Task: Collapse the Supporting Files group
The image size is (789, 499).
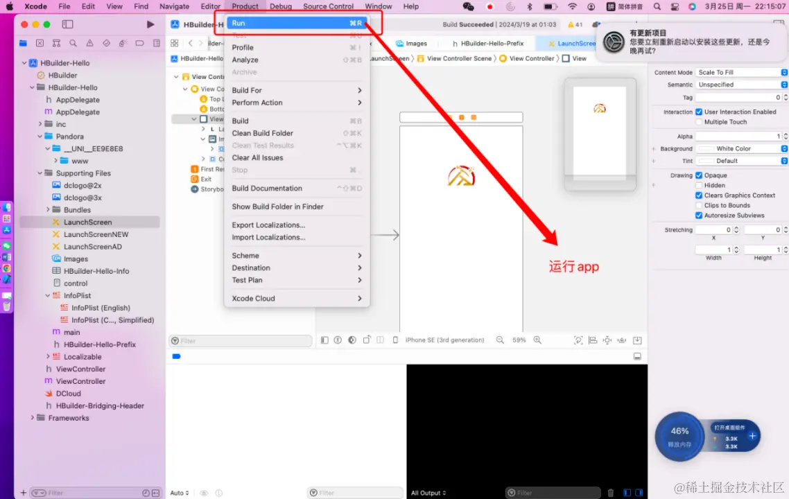Action: 40,173
